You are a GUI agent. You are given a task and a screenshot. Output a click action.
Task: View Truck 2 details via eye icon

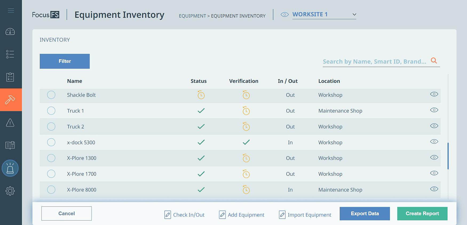click(x=434, y=126)
